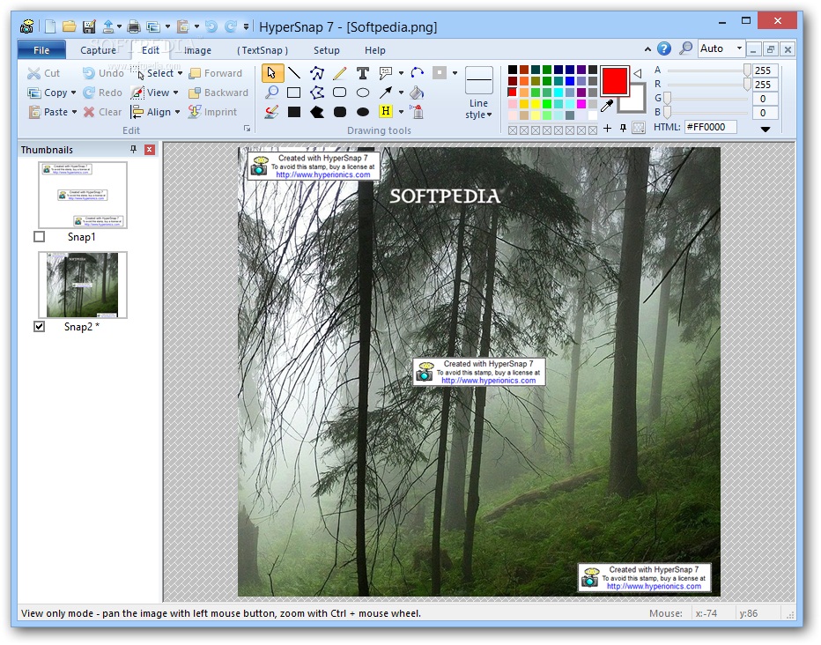Pick the arrow line tool
Image resolution: width=821 pixels, height=645 pixels.
(x=386, y=93)
